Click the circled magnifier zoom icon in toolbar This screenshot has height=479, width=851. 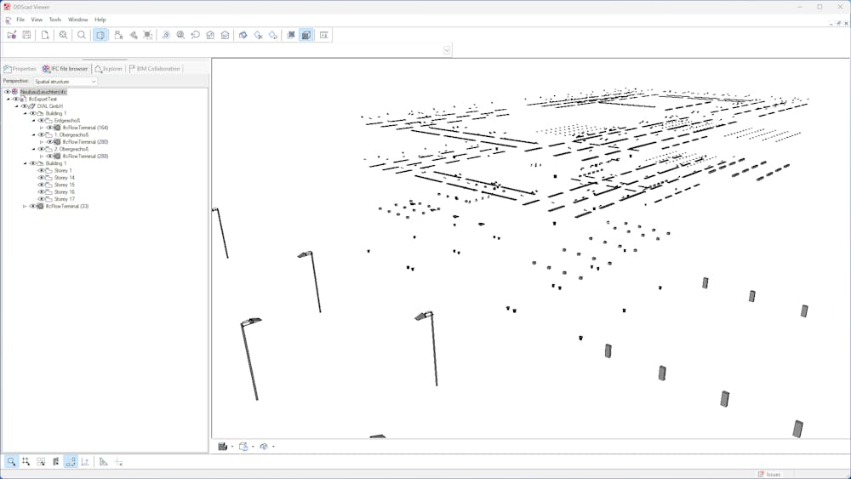[x=180, y=35]
